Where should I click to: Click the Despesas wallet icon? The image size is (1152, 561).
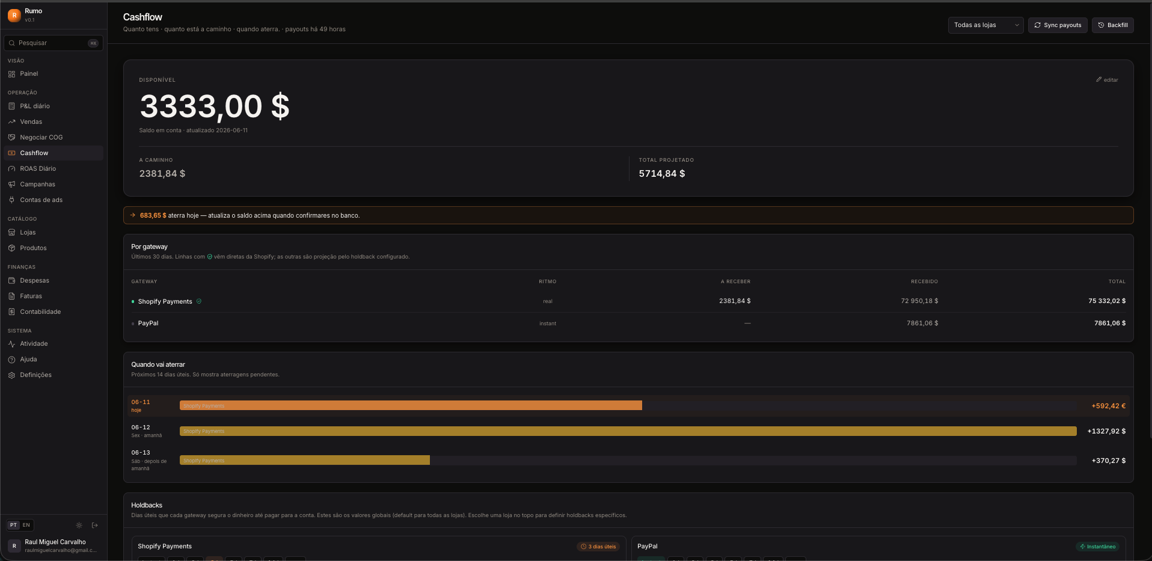coord(11,281)
